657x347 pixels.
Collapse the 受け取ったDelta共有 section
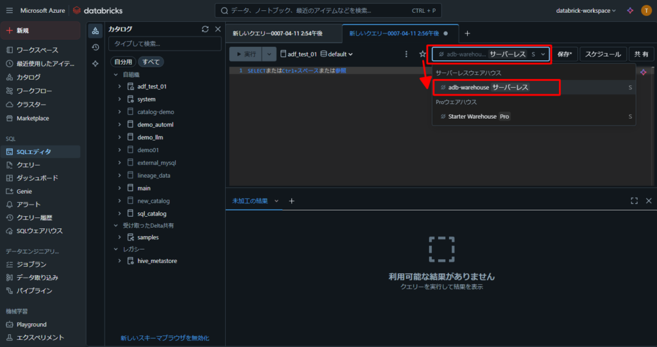(x=116, y=226)
